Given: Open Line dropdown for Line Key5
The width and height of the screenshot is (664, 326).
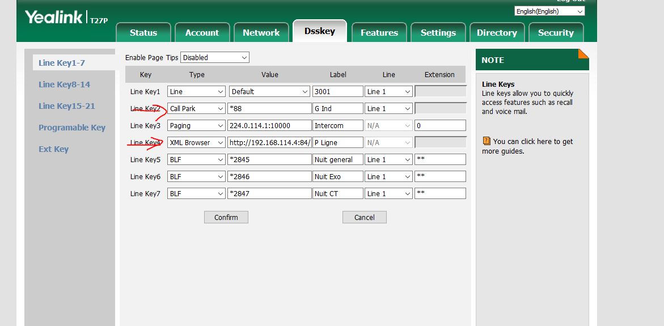Looking at the screenshot, I should click(x=388, y=160).
